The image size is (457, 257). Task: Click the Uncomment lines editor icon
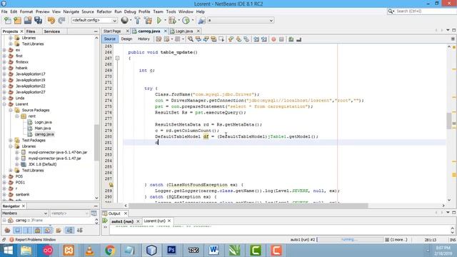(298, 39)
